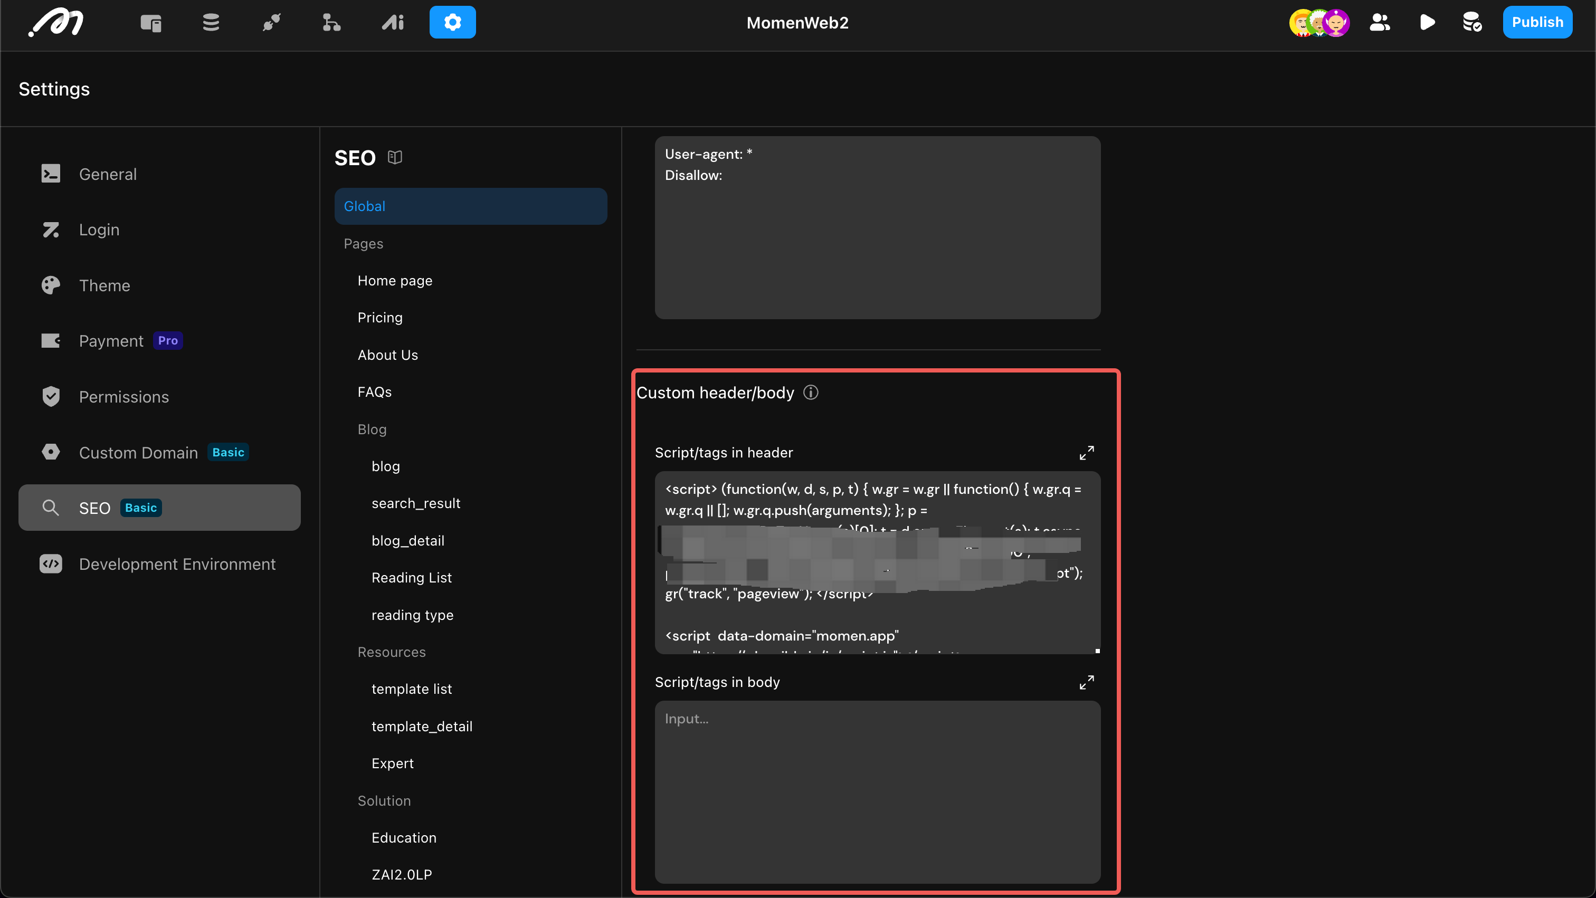Open the collaborators people icon

pos(1380,23)
